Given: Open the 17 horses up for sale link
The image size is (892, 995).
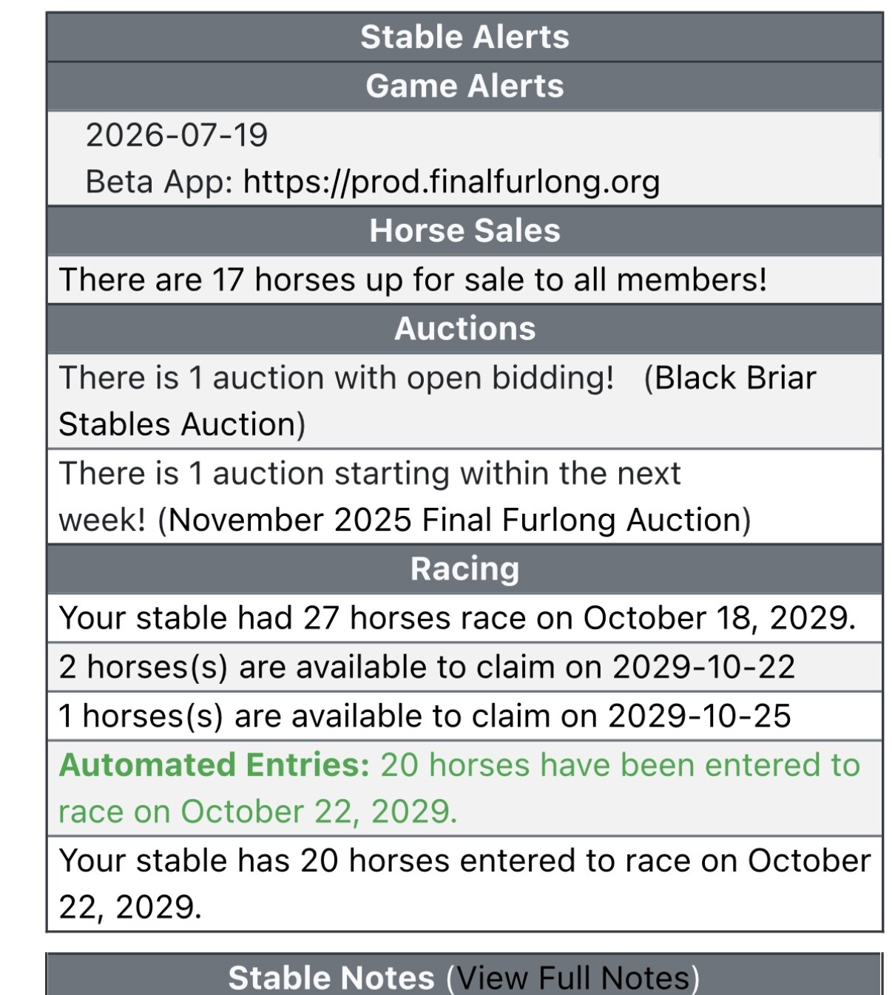Looking at the screenshot, I should pyautogui.click(x=413, y=280).
